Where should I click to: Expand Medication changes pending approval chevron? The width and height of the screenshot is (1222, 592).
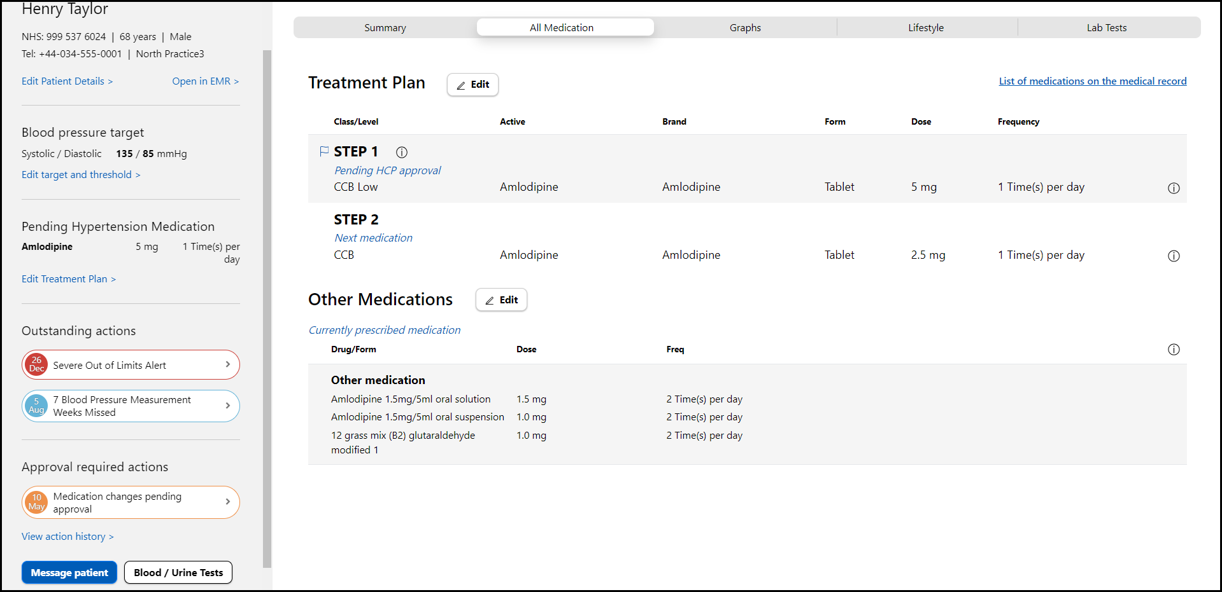coord(228,502)
